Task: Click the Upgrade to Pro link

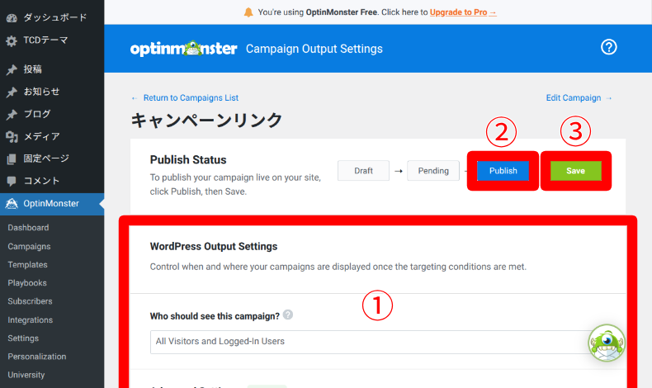Action: click(x=463, y=12)
